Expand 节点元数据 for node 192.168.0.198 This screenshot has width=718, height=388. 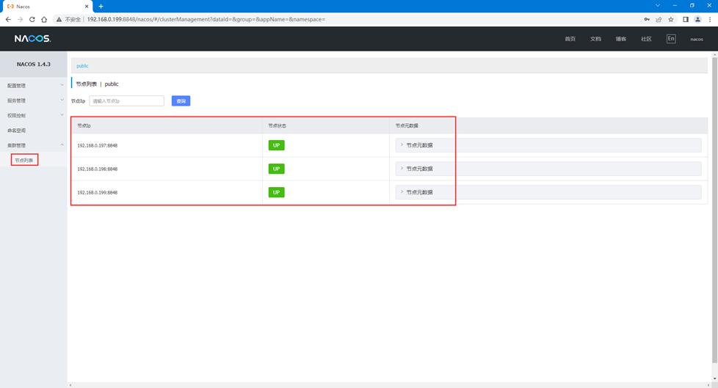pyautogui.click(x=548, y=169)
